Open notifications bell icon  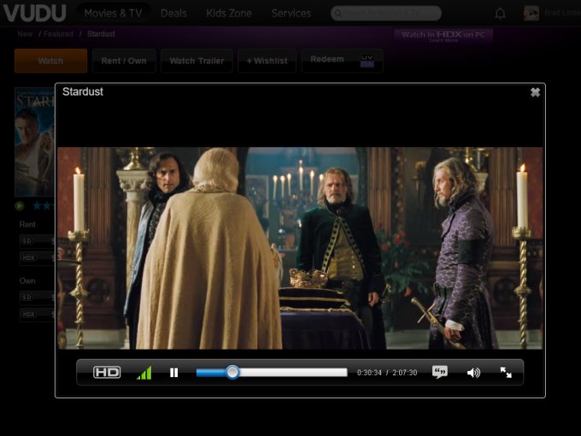click(500, 14)
